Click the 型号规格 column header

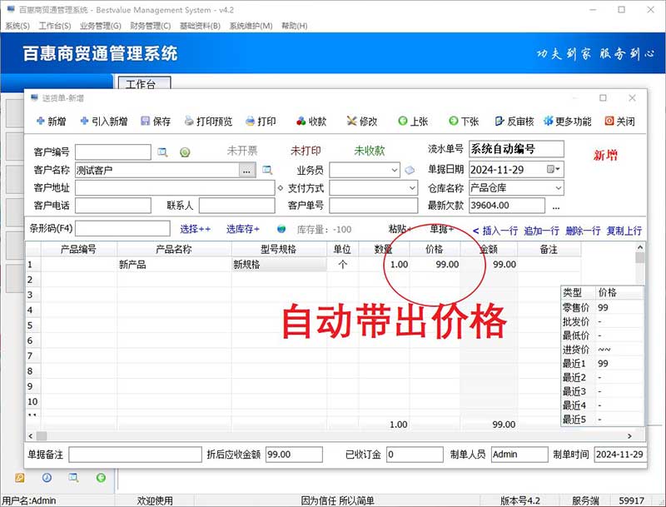pyautogui.click(x=279, y=249)
